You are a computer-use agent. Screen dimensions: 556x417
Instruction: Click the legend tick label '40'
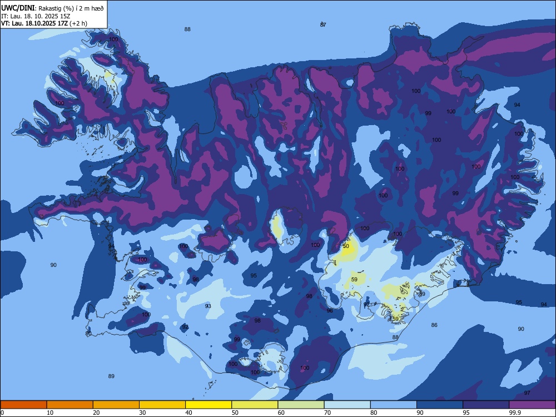(x=188, y=413)
